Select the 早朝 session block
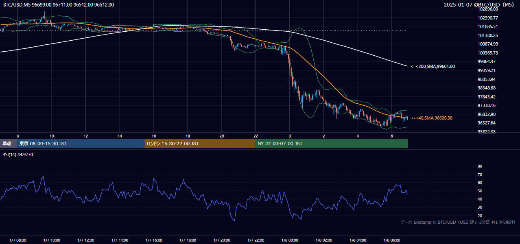The width and height of the screenshot is (520, 244). (7, 144)
